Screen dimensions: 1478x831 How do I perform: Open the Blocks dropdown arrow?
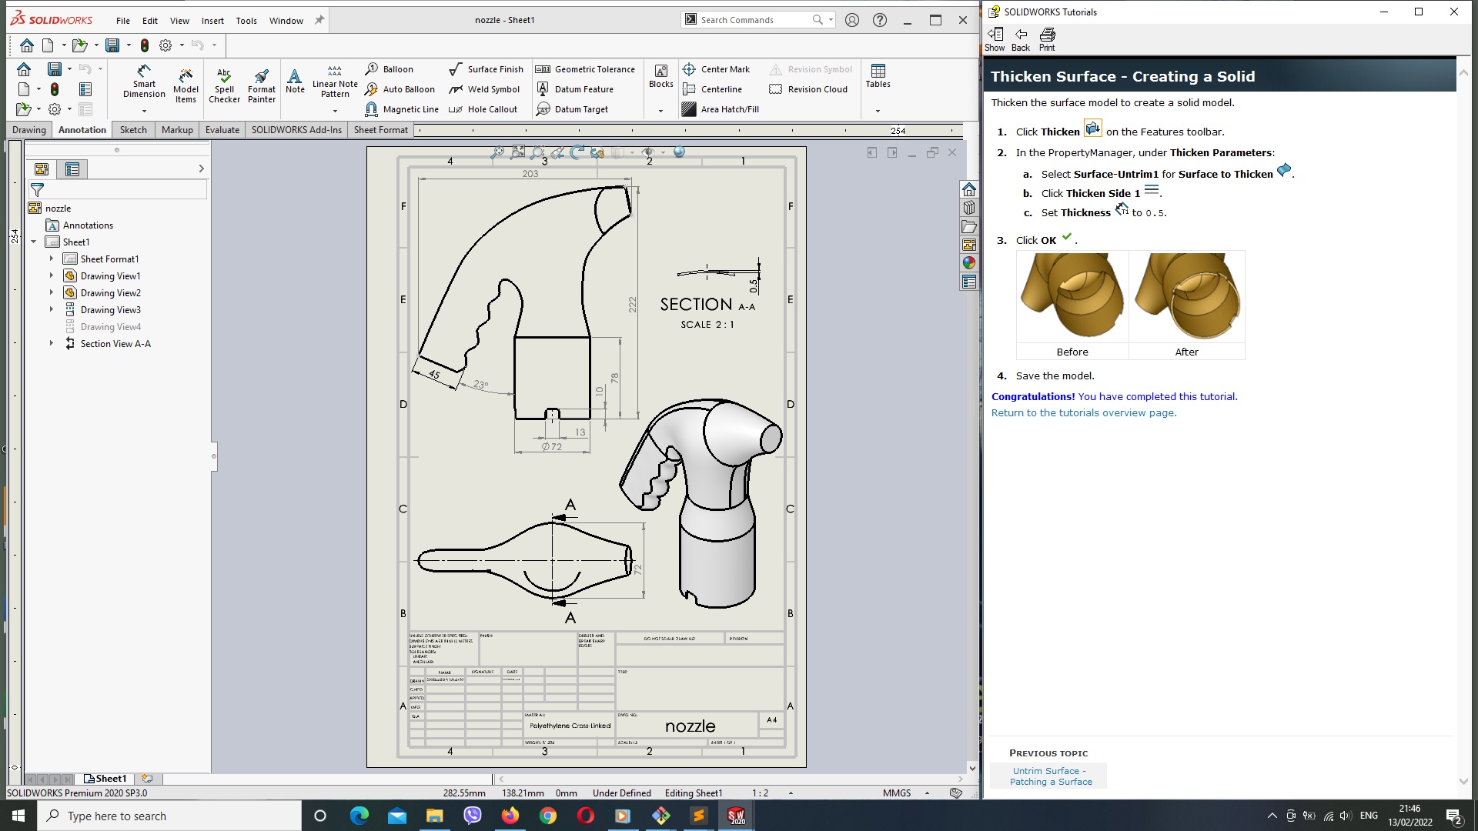click(660, 111)
